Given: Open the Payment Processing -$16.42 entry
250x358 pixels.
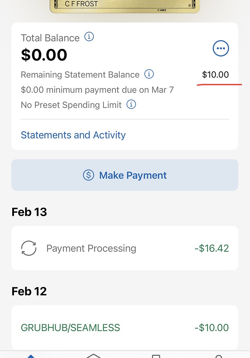Looking at the screenshot, I should (124, 248).
